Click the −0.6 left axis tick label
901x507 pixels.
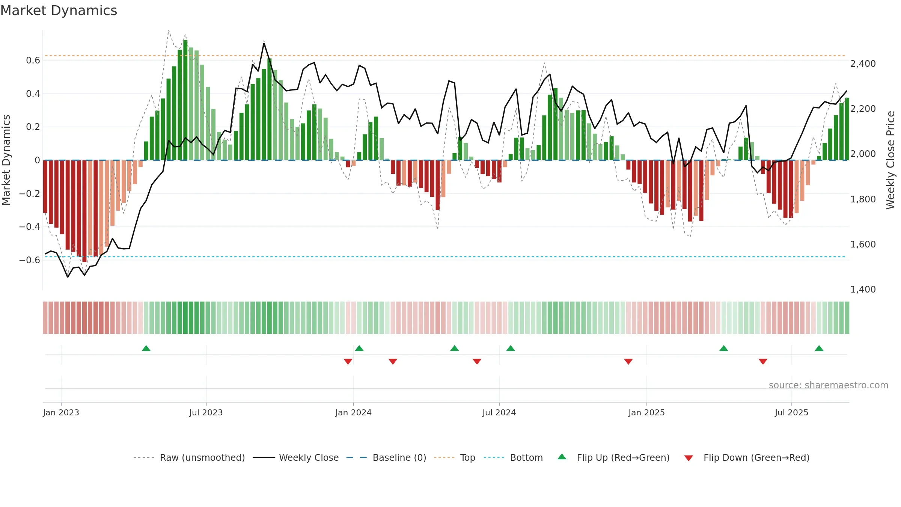(x=30, y=260)
